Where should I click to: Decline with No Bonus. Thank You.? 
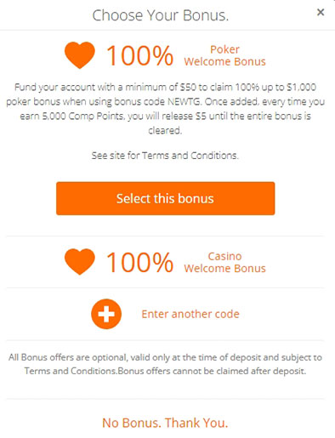[165, 423]
